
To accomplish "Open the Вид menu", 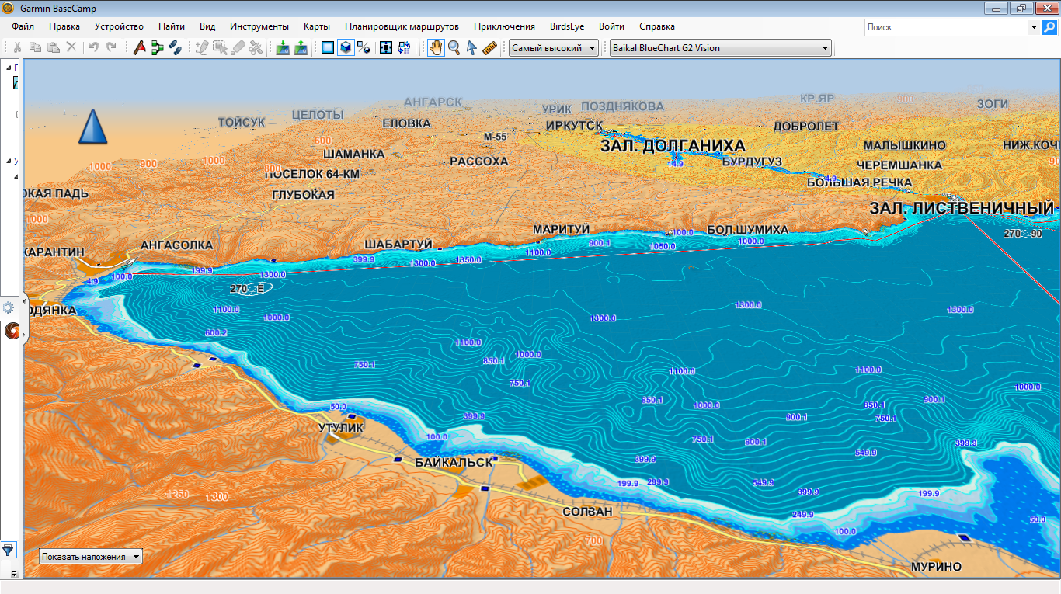I will tap(207, 26).
